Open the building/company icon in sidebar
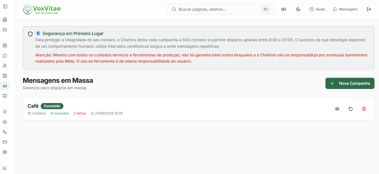 pyautogui.click(x=5, y=20)
